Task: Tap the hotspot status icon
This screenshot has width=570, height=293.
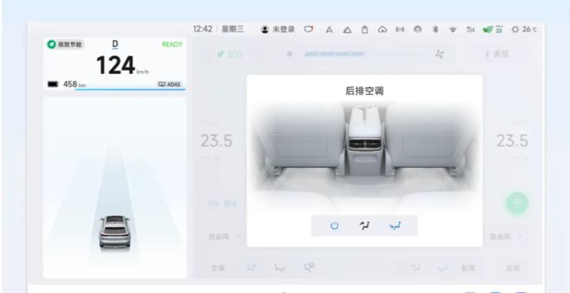Action: point(418,30)
